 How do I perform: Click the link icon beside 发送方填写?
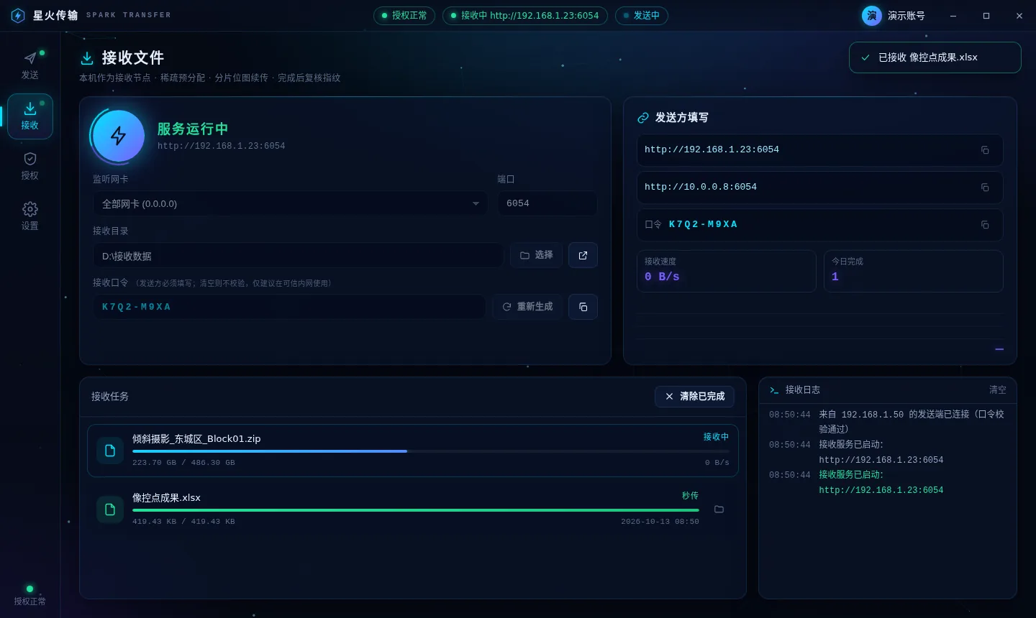tap(643, 118)
